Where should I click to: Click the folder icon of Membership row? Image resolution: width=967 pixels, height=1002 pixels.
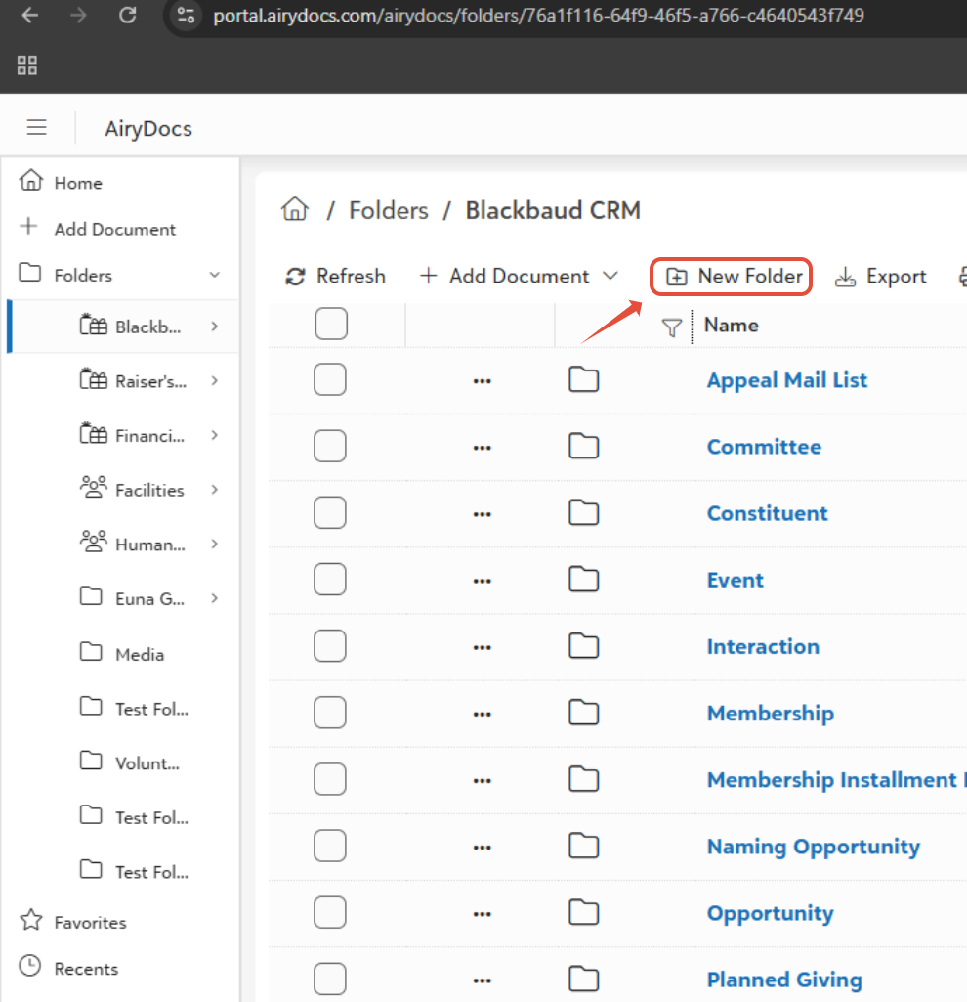point(583,713)
